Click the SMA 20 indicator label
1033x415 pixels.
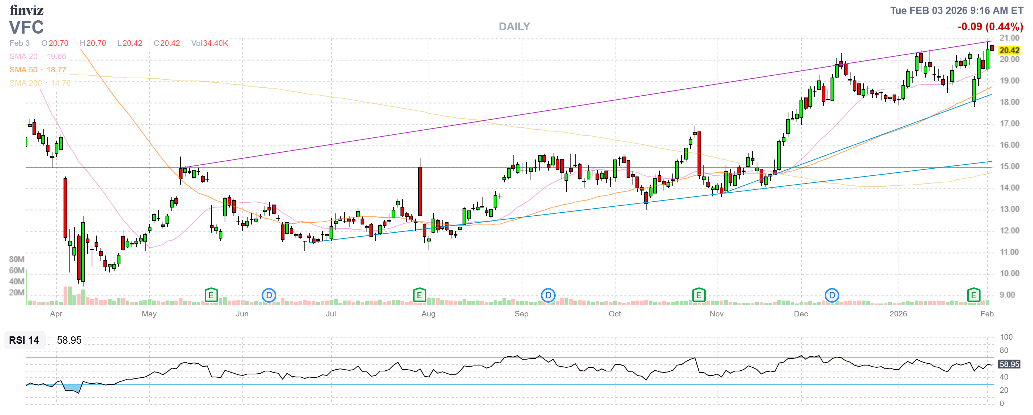(23, 56)
